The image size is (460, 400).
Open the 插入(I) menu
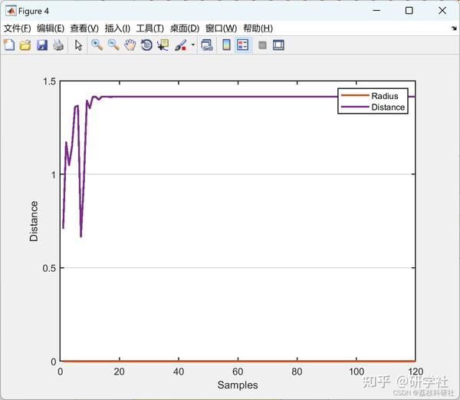click(x=117, y=28)
